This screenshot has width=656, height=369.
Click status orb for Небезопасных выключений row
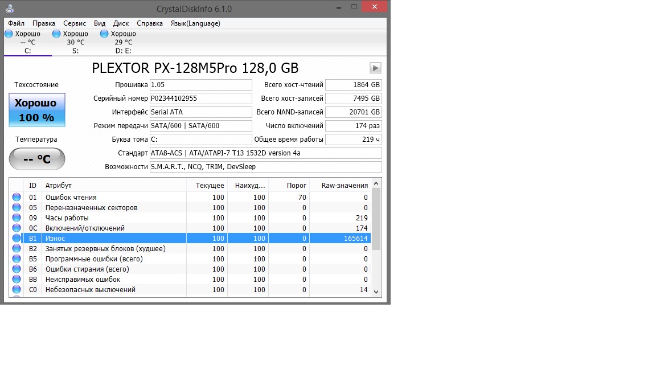pyautogui.click(x=17, y=290)
